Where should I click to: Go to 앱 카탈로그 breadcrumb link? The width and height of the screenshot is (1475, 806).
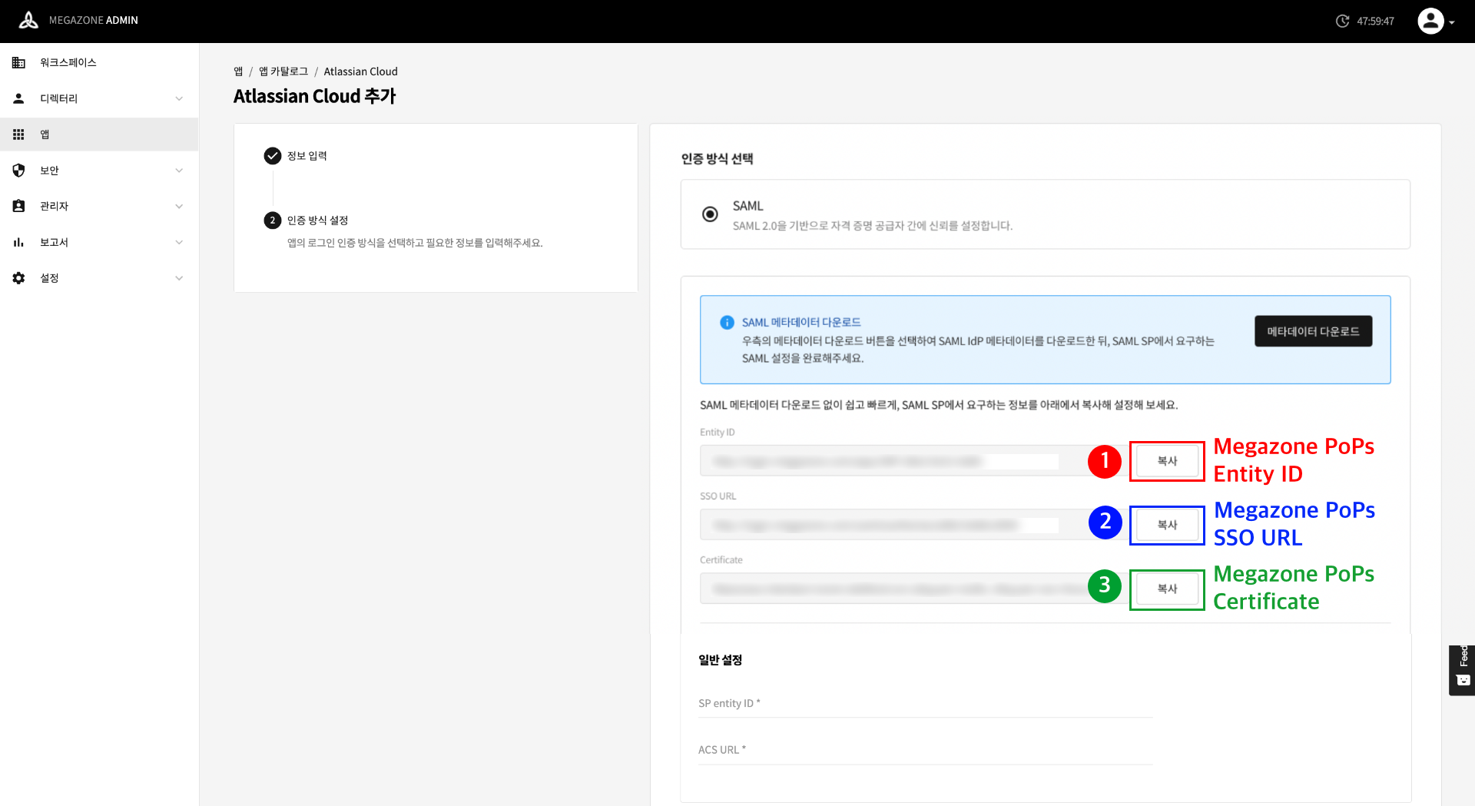pos(283,71)
